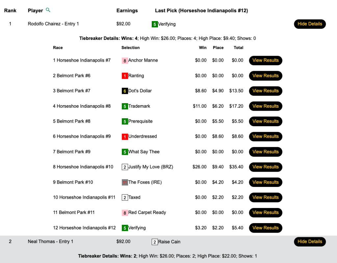Click the Rank column header
Screen dimensions: 337x263
point(10,11)
